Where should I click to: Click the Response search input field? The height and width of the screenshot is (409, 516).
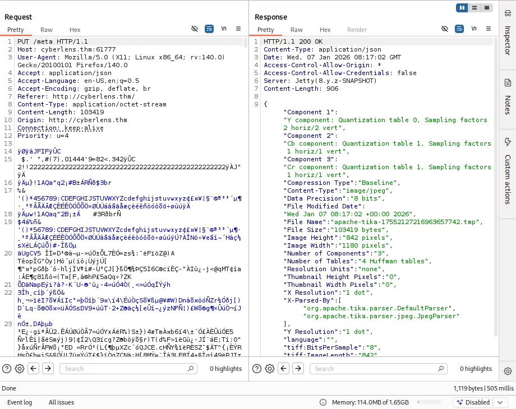click(379, 369)
